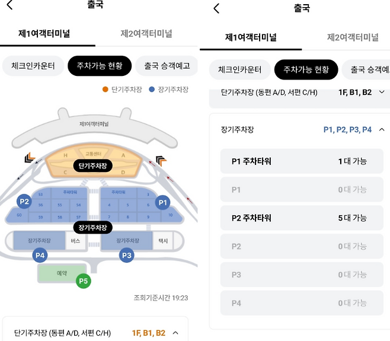Select the P4 parking marker on the map
390x341 pixels.
[x=40, y=256]
